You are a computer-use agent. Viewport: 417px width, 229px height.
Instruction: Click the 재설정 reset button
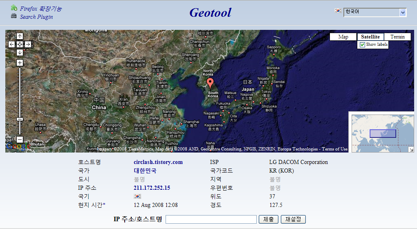[x=294, y=220]
